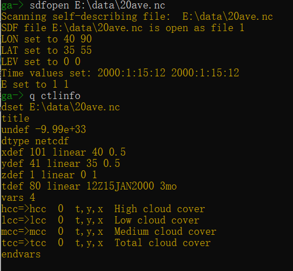Click the 'tdef 80 linear 12Z15JAN2000 3mo' line
The height and width of the screenshot is (271, 293).
89,186
